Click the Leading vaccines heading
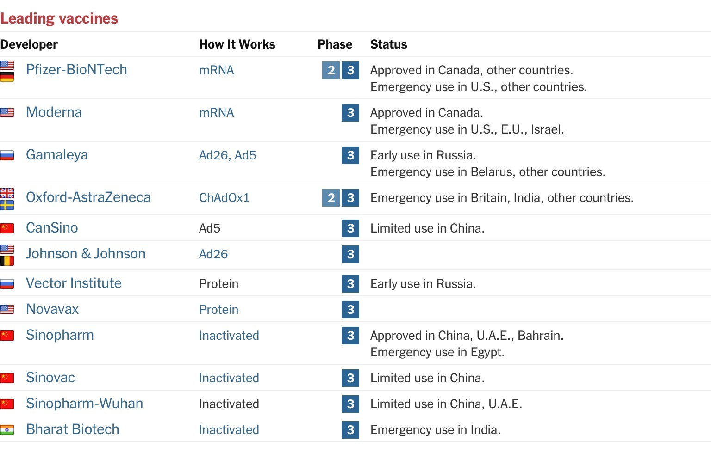 59,18
